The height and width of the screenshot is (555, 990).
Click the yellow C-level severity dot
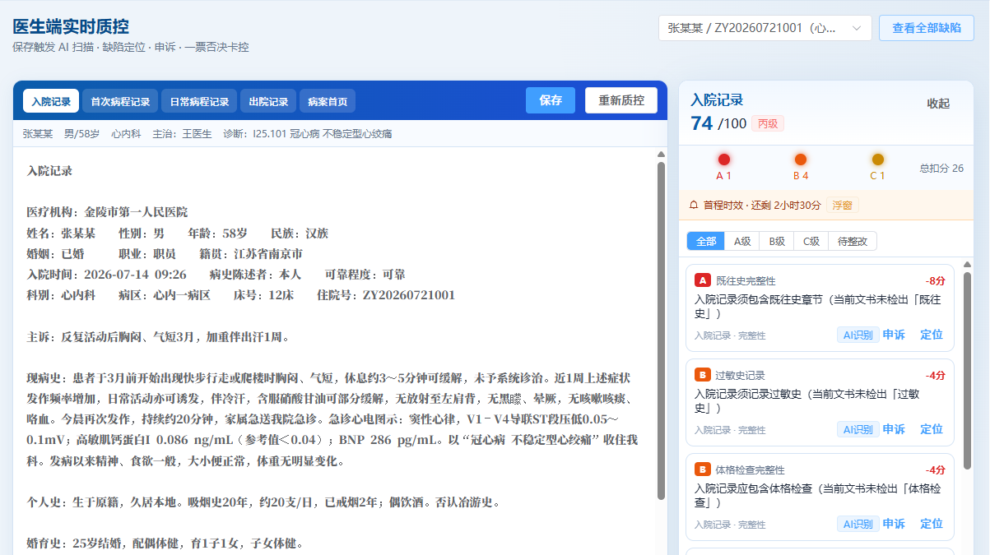[878, 160]
